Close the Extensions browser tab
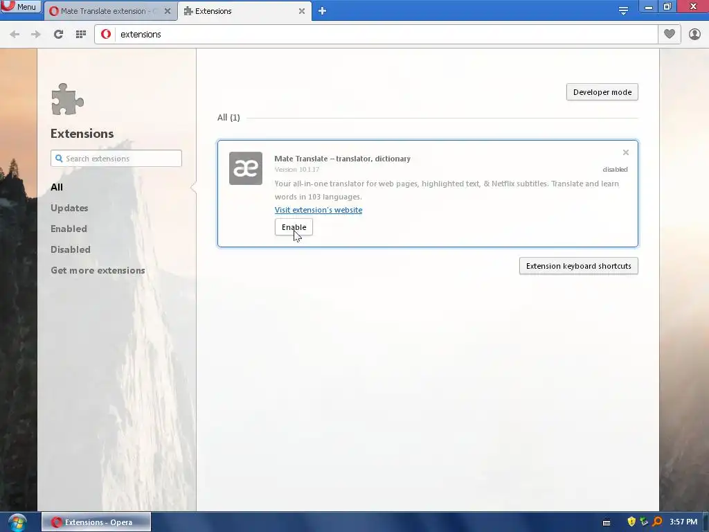The image size is (709, 532). click(302, 11)
